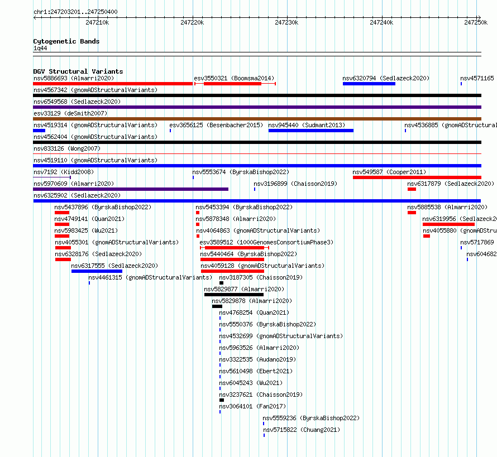Click nsv4519110 (gnomADStructuralVariants) label
Image resolution: width=497 pixels, height=457 pixels.
(95, 160)
